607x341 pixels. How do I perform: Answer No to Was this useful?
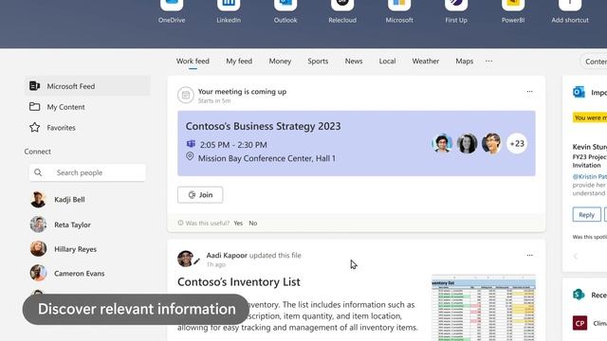coord(253,224)
